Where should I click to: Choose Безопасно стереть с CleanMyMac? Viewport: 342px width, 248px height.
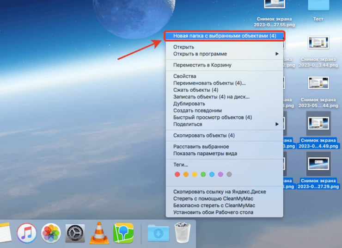[225, 205]
